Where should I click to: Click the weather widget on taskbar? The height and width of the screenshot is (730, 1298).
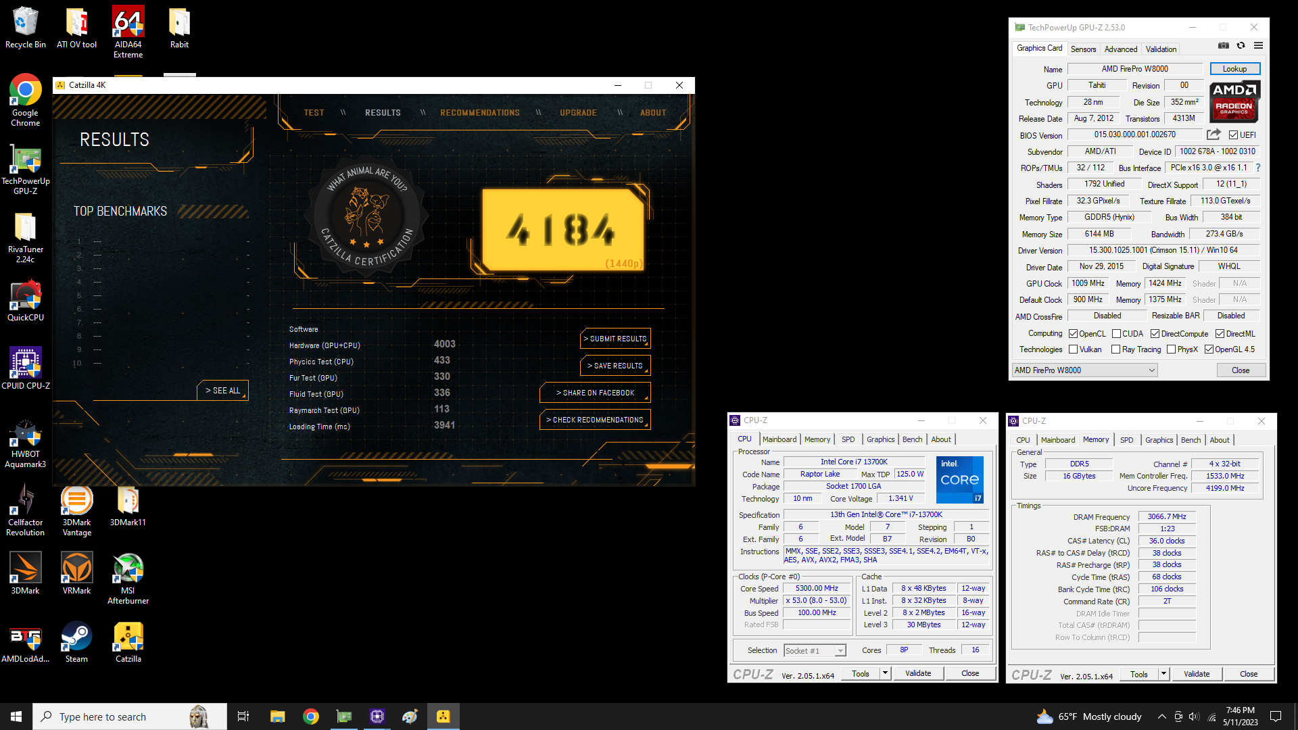click(1089, 716)
